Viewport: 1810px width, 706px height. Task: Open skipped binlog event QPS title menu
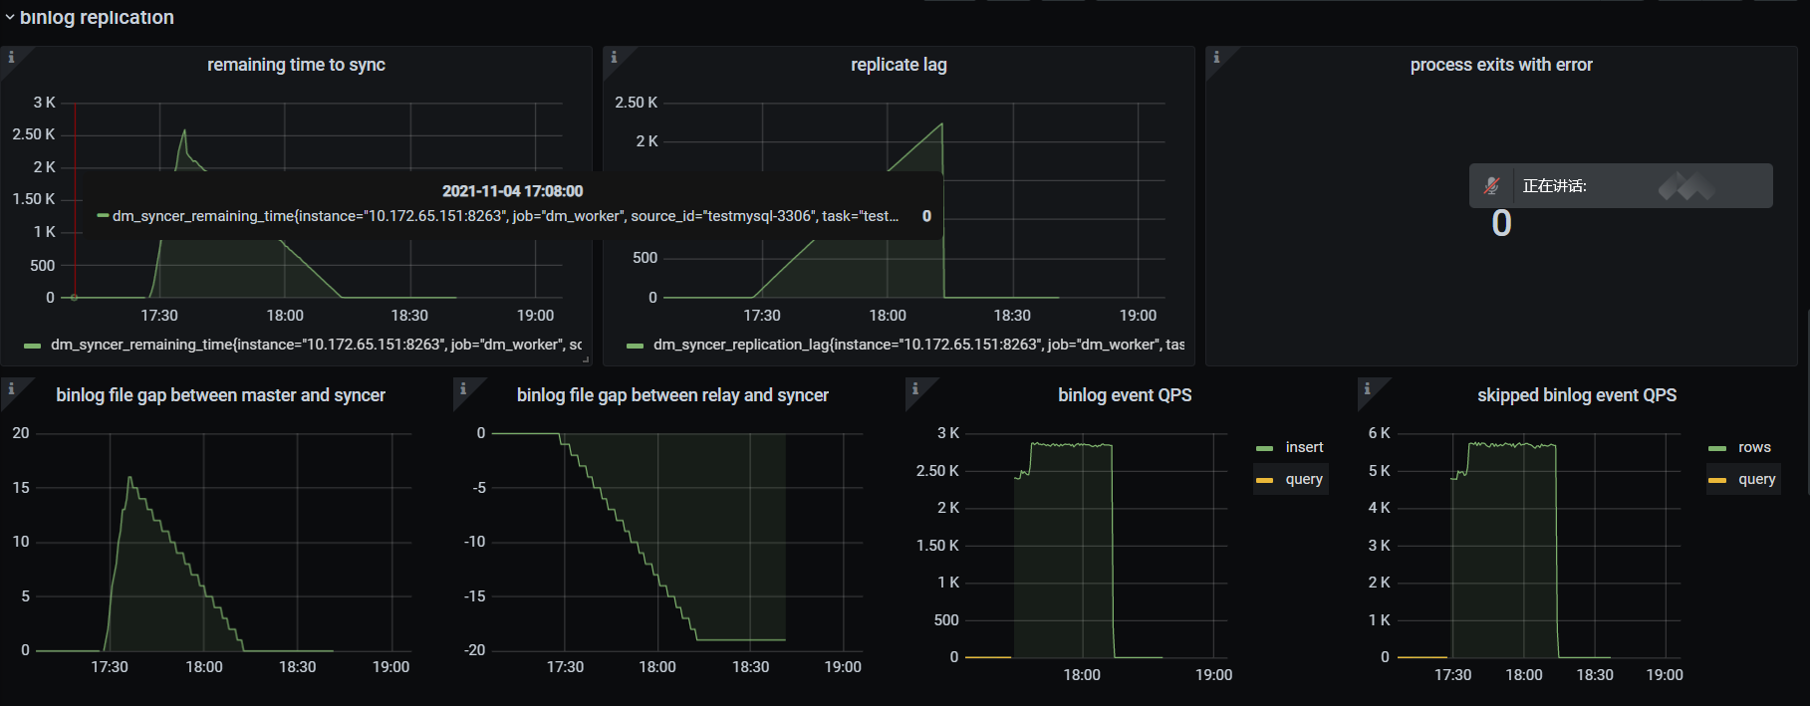[1576, 395]
